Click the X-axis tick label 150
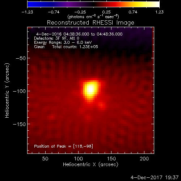The width and height of the screenshot is (181, 181). [111, 159]
